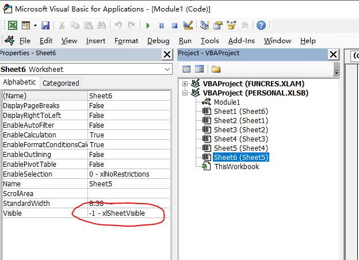Click the Copy toolbar icon
Image resolution: width=359 pixels, height=260 pixels.
tap(75, 25)
